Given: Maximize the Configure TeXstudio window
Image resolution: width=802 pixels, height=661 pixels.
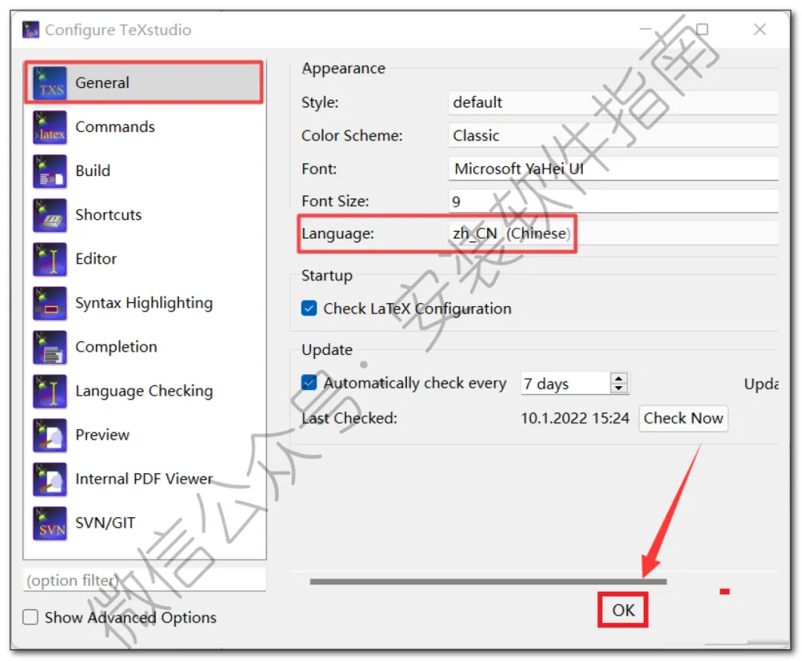Looking at the screenshot, I should click(x=702, y=30).
